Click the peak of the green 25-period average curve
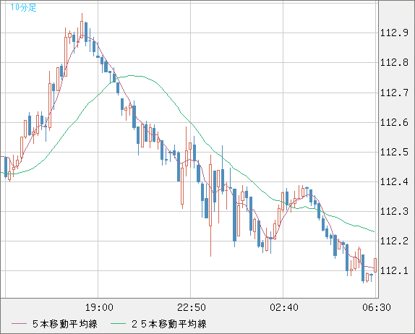 (132, 75)
